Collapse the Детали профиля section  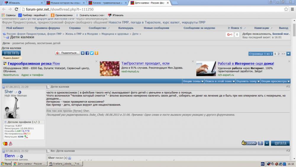point(5,122)
